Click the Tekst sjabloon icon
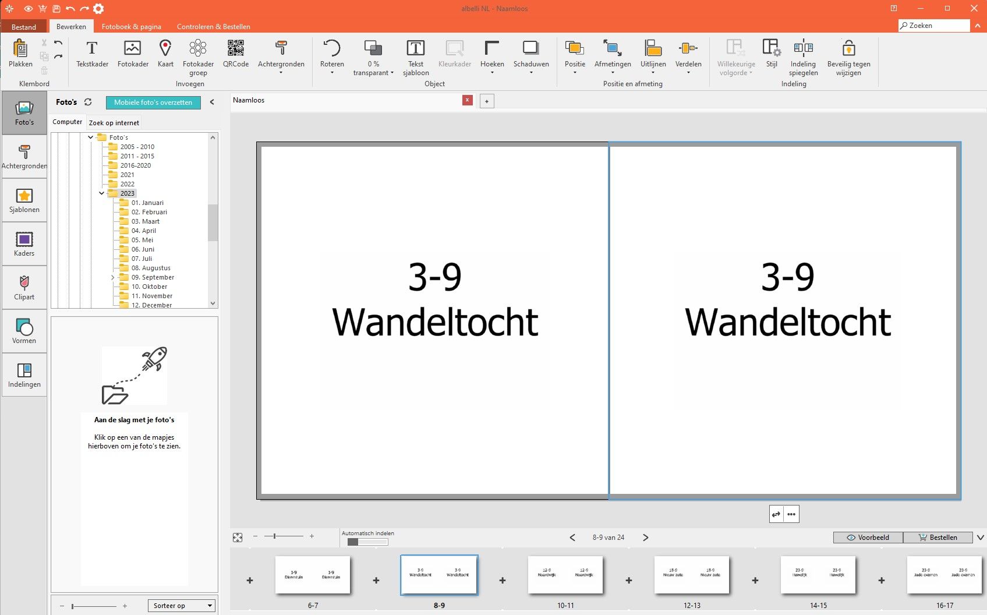This screenshot has height=615, width=987. click(x=416, y=48)
